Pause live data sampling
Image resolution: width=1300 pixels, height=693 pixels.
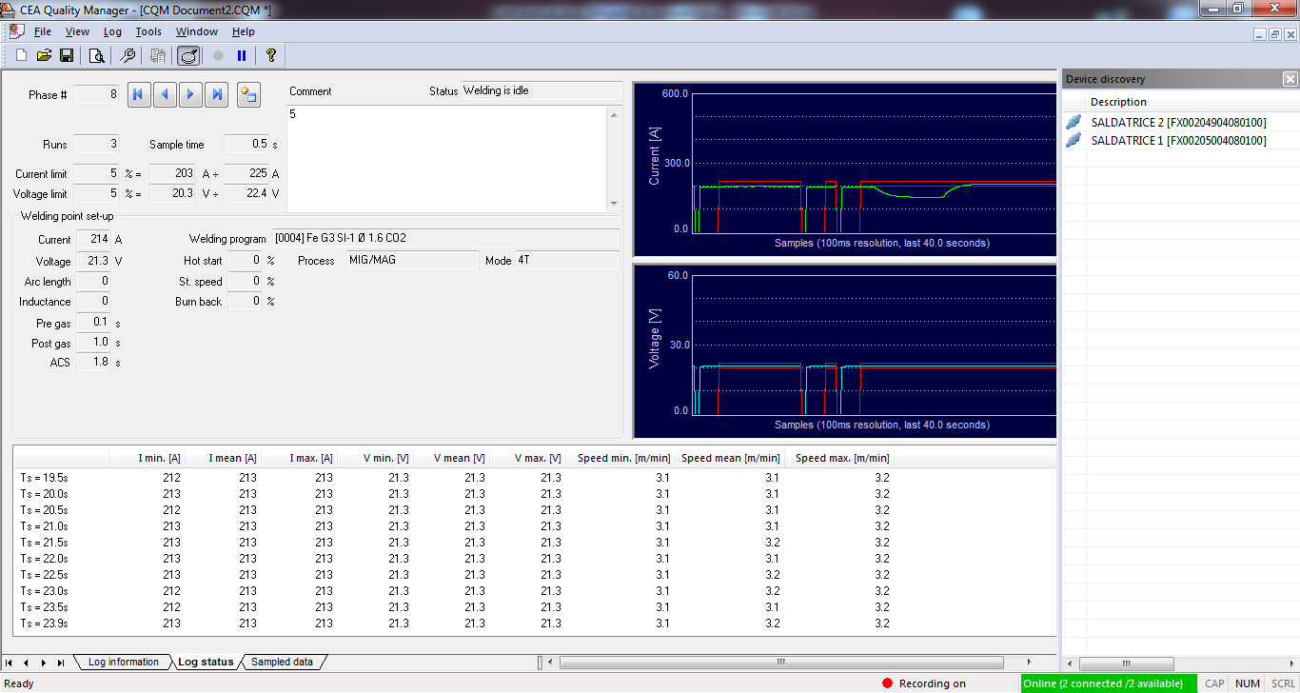[241, 55]
